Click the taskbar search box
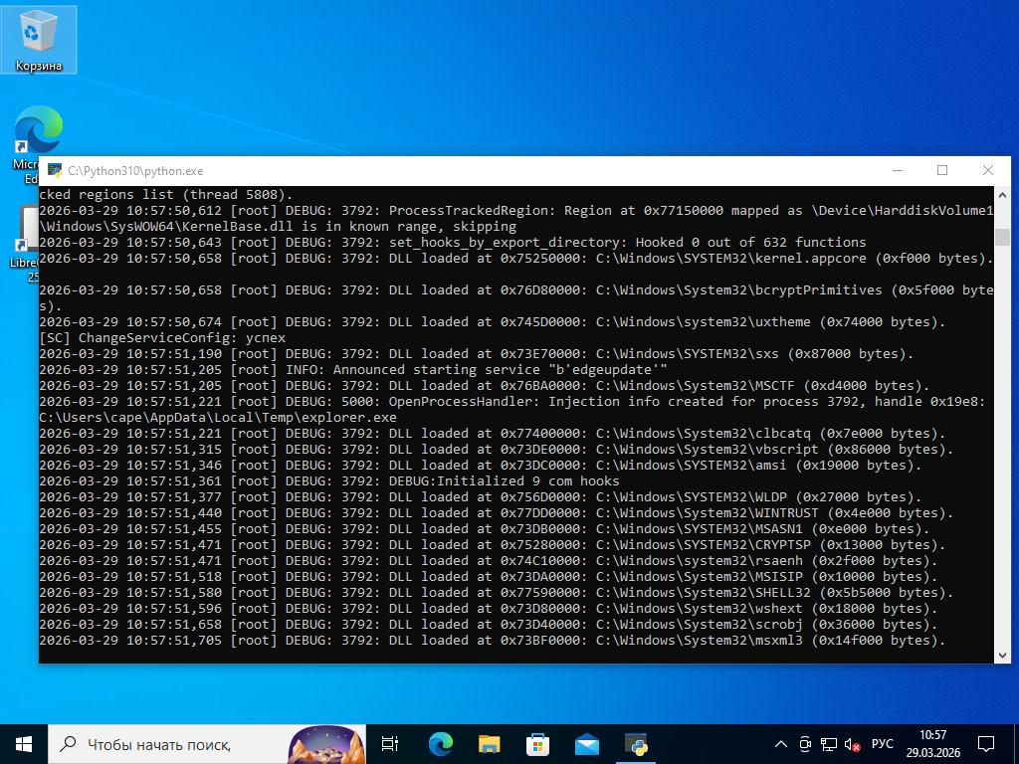Viewport: 1019px width, 764px height. click(x=169, y=744)
